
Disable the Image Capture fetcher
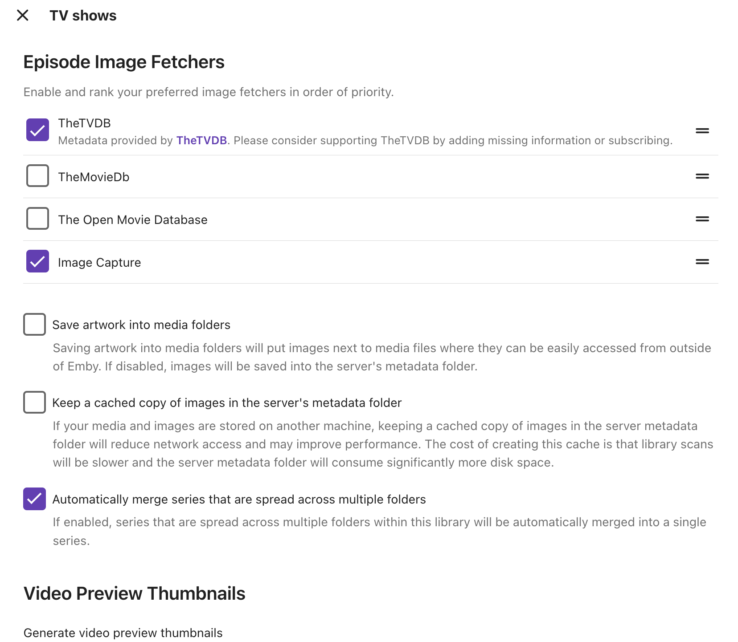(x=37, y=261)
